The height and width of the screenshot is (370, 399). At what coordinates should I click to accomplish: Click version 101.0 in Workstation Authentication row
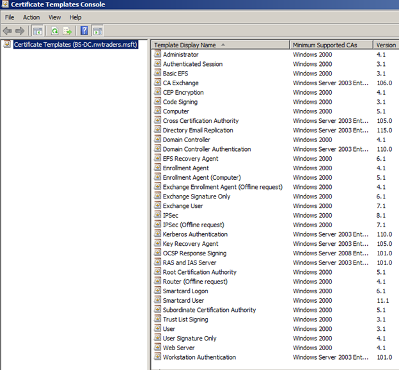point(384,357)
